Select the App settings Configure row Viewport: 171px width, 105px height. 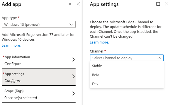(x=39, y=77)
